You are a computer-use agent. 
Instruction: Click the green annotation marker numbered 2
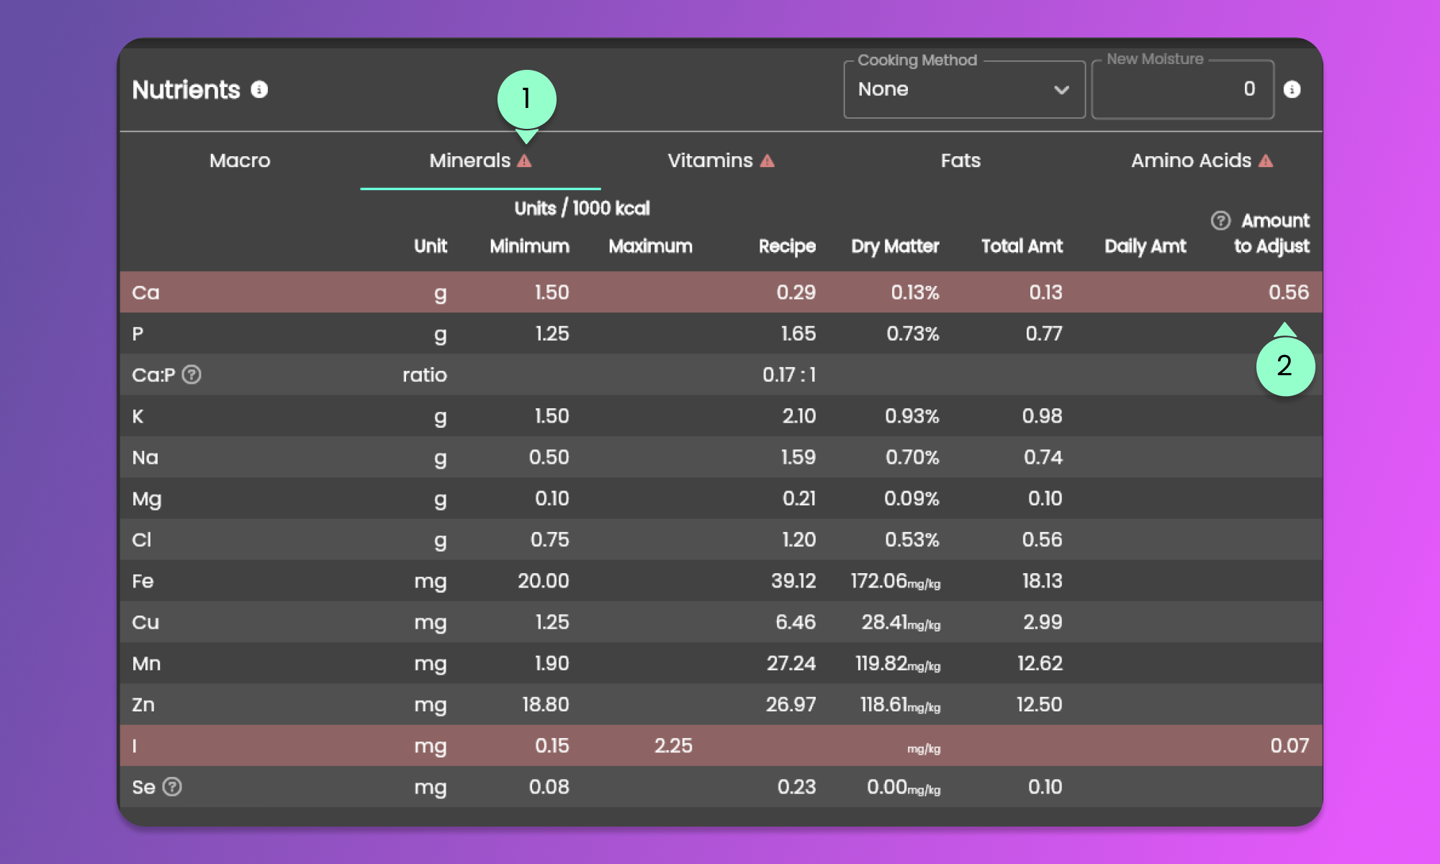click(x=1285, y=366)
